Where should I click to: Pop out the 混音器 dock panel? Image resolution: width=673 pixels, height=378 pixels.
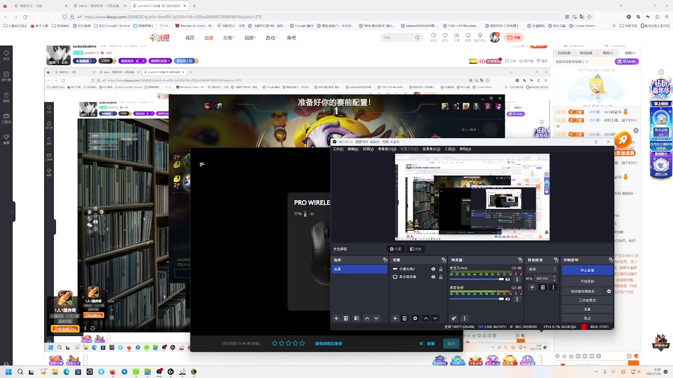click(520, 260)
